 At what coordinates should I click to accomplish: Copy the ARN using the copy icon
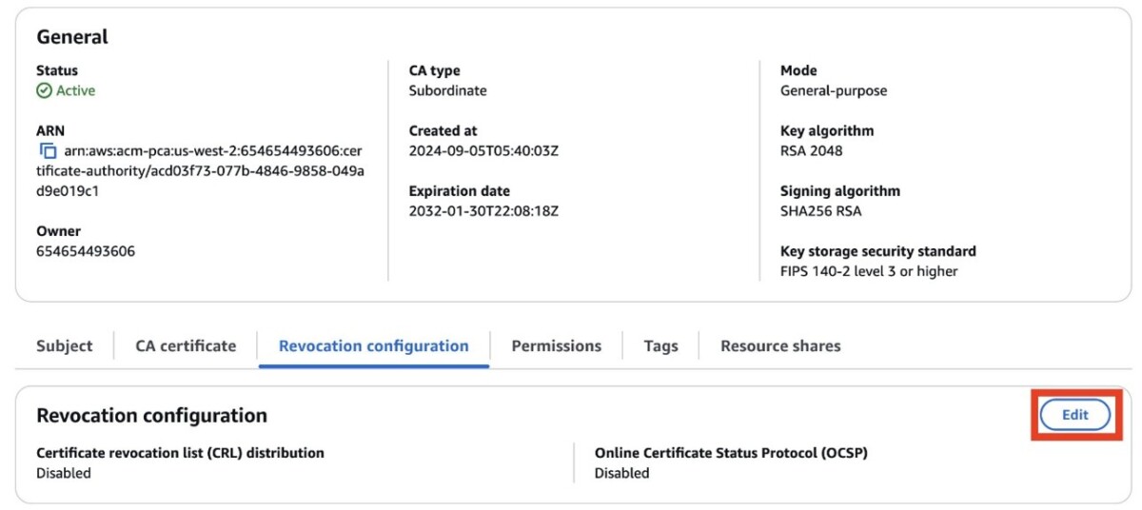tap(48, 151)
